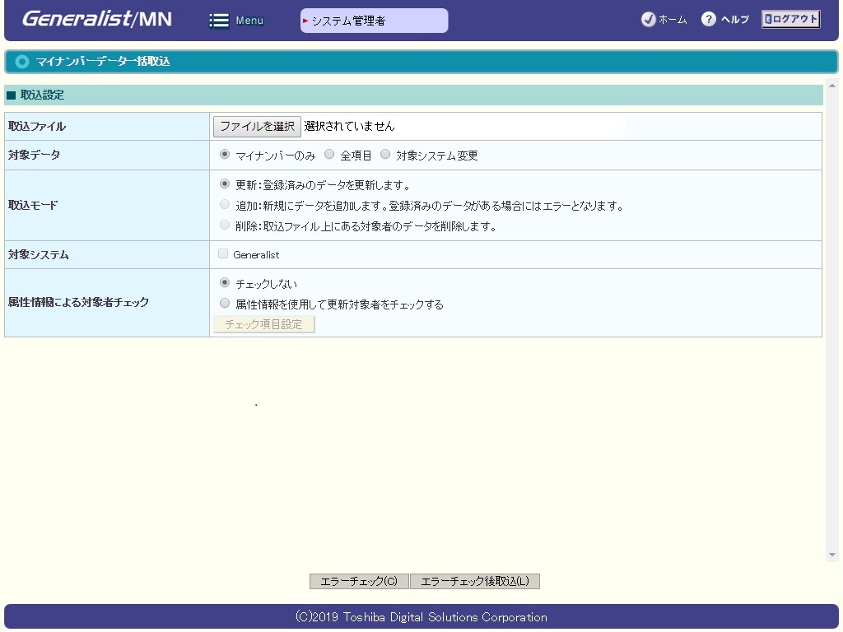Screen dimensions: 843x632
Task: Select 更新 import mode radio button
Action: click(x=225, y=184)
